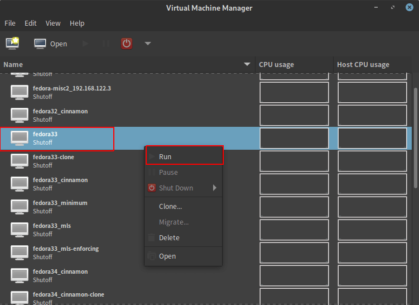Select the fedora34_cinnamon-clone monitor icon

coord(20,298)
